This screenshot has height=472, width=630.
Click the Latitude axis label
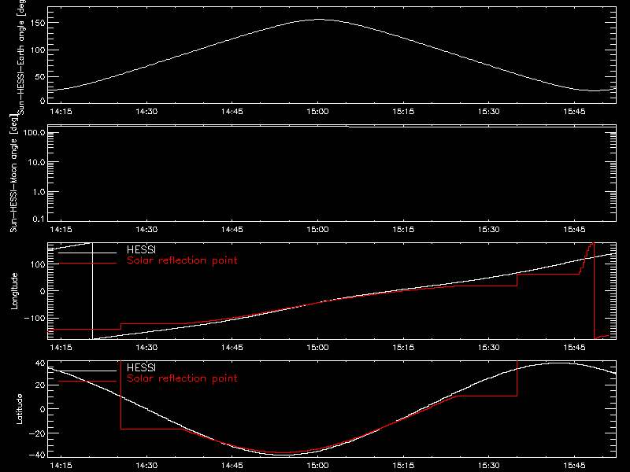(x=19, y=409)
